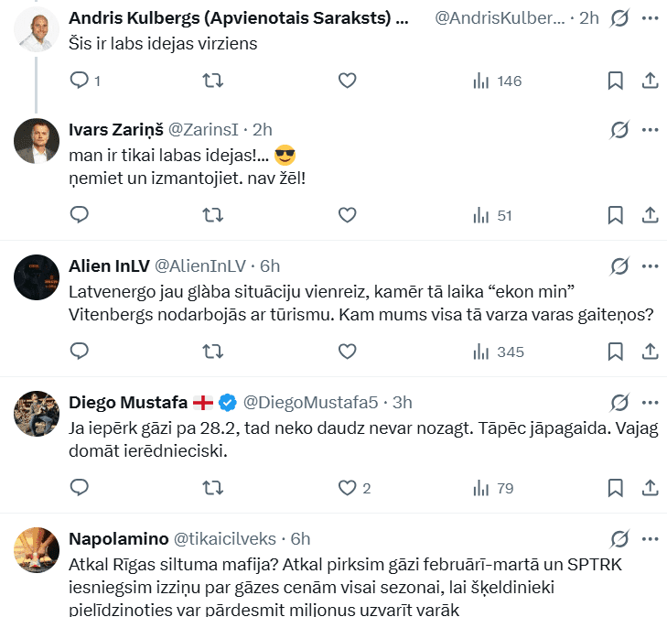Open Napolamino's display name link
Viewport: 667px width, 617px height.
coord(117,538)
